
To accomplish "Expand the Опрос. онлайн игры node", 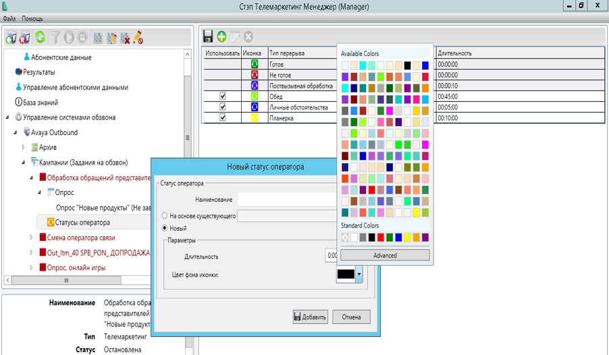I will click(32, 267).
